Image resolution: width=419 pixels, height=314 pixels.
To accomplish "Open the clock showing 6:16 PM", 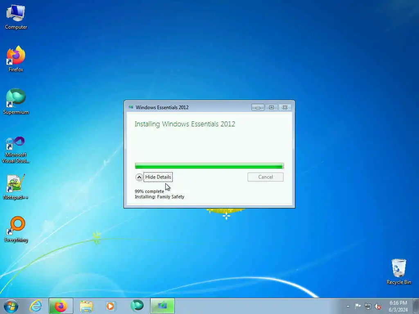I will 398,306.
